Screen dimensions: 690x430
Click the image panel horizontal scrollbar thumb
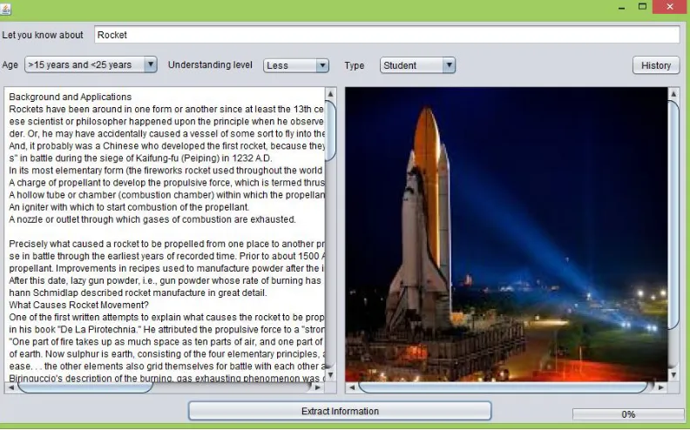tap(503, 387)
